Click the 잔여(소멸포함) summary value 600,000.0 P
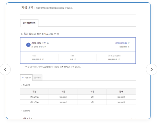Image resolution: width=157 pixels, height=123 pixels. point(114,59)
